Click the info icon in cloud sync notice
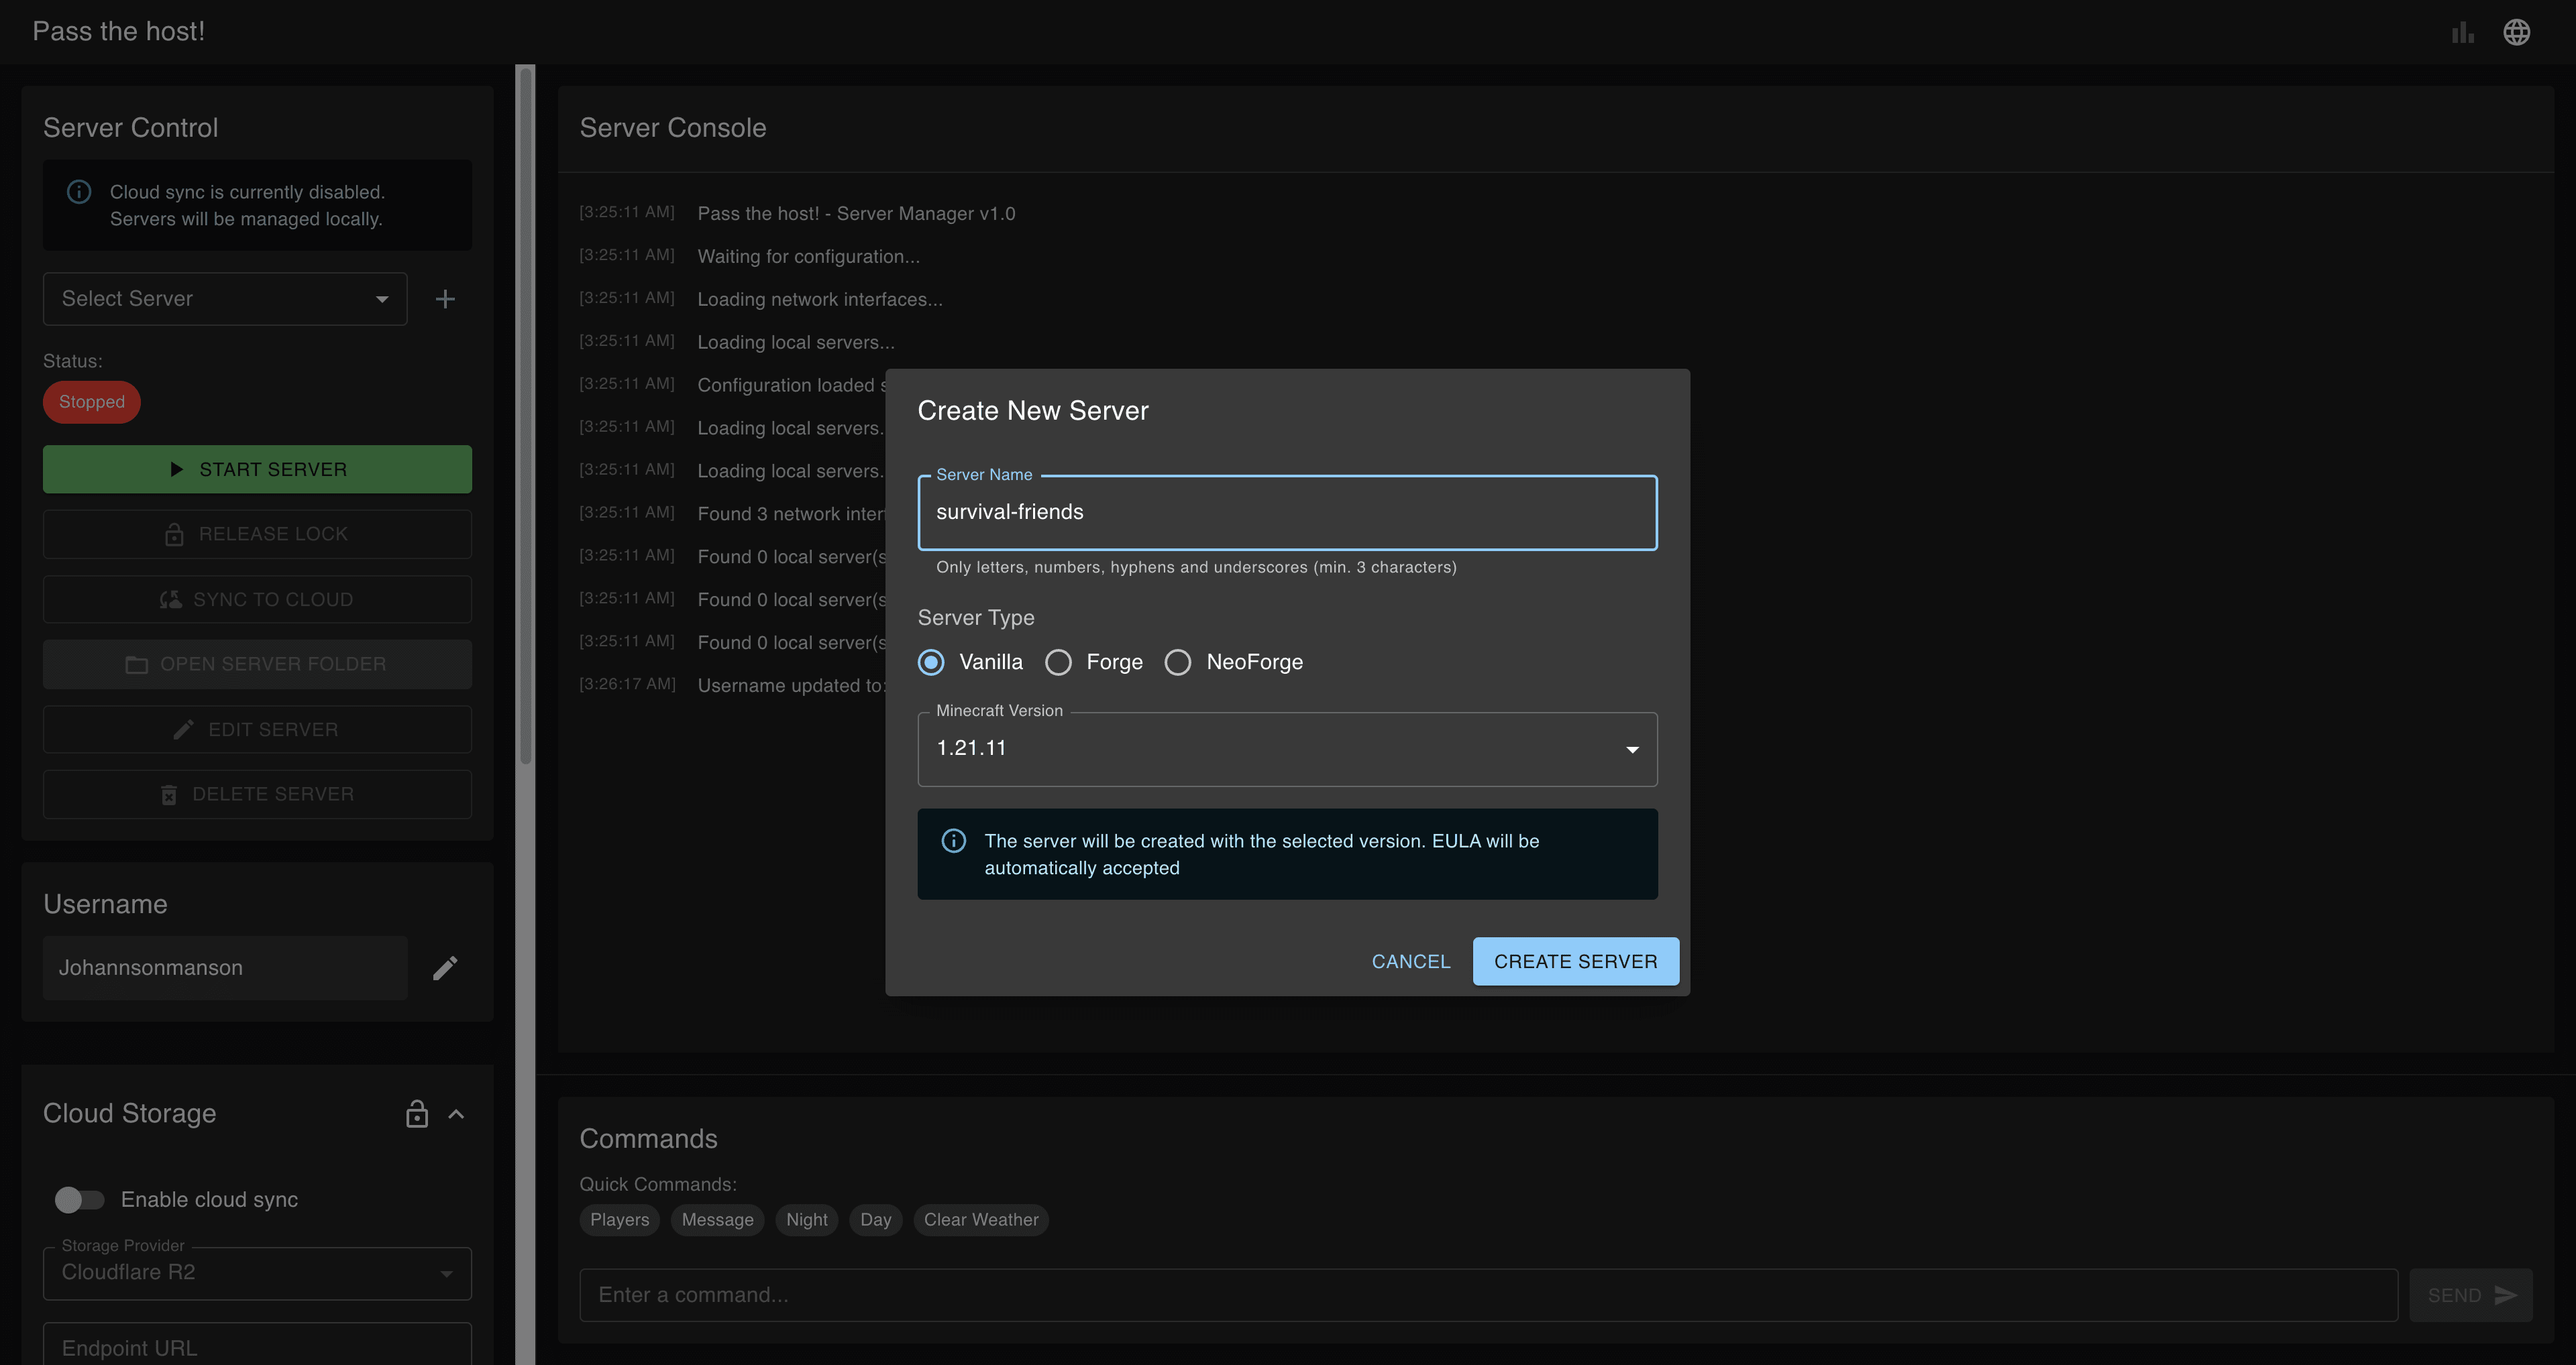Image resolution: width=2576 pixels, height=1365 pixels. pos(79,192)
